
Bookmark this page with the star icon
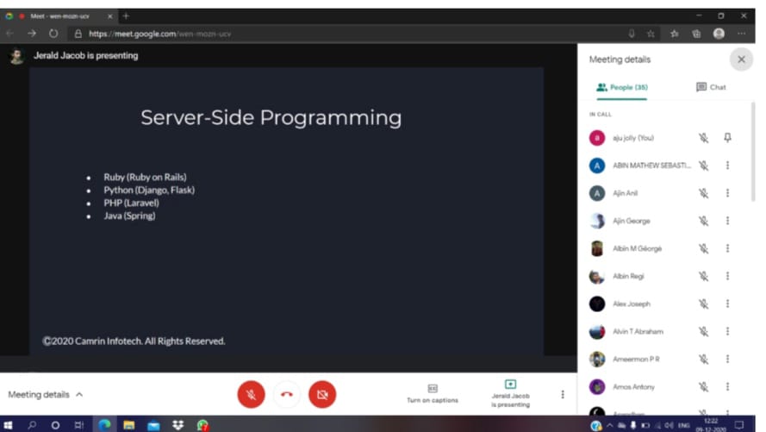(651, 34)
